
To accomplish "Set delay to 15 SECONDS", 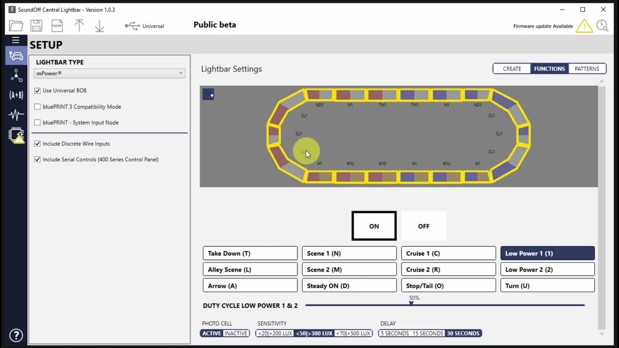I will (427, 333).
